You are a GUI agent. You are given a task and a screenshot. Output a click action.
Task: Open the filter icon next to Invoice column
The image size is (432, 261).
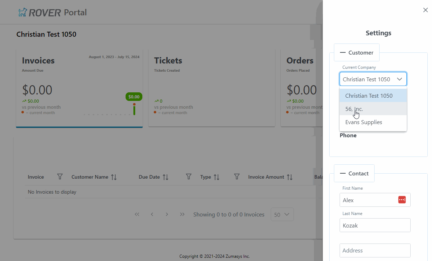pyautogui.click(x=60, y=176)
